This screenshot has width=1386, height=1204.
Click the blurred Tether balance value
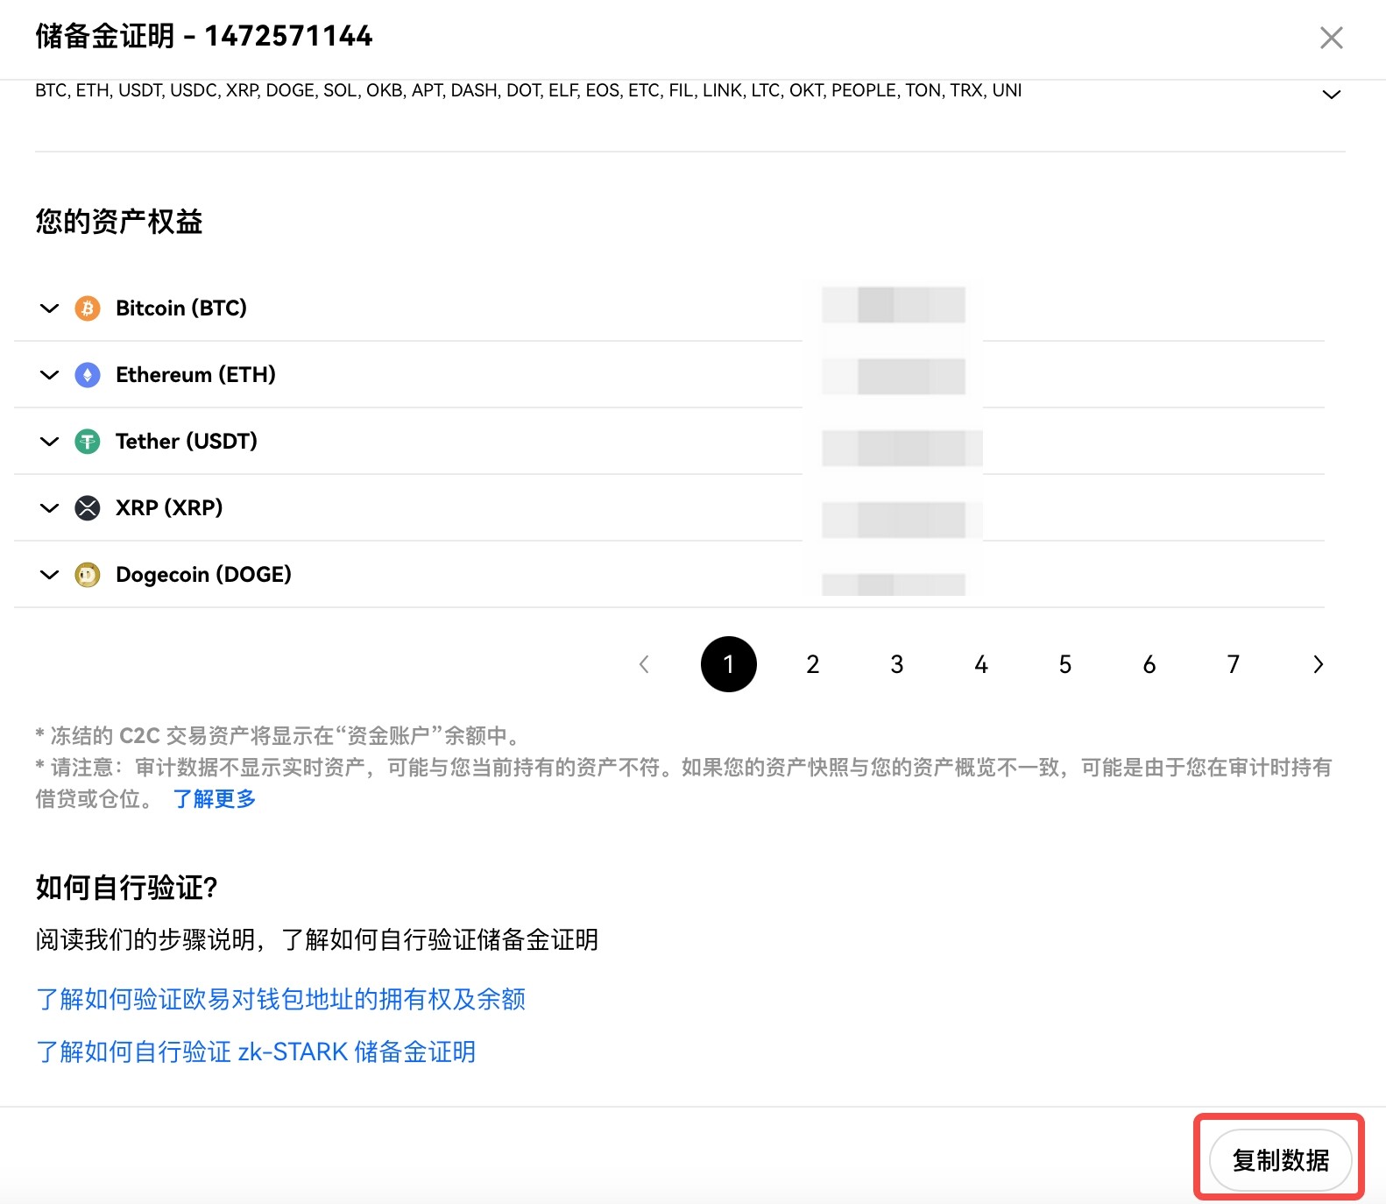click(902, 448)
